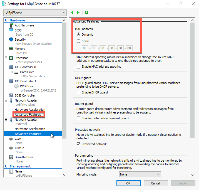Image resolution: width=199 pixels, height=190 pixels.
Task: Select Hardware Acceleration under LABPrivateNet adapter
Action: [x=30, y=110]
